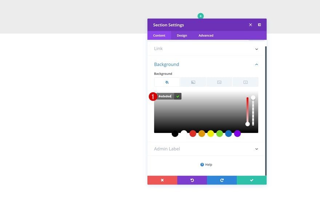Switch to the Advanced tab
Viewport: 320px width, 210px height.
point(206,36)
